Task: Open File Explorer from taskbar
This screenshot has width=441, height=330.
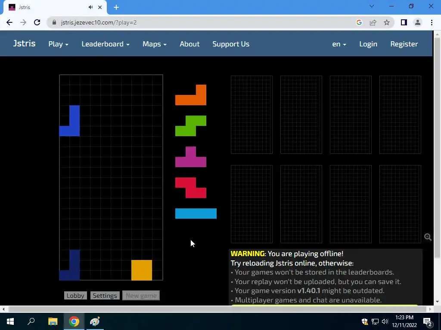Action: pos(53,321)
